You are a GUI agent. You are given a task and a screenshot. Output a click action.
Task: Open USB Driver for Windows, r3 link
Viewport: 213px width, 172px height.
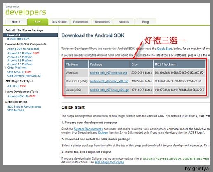click(x=24, y=76)
